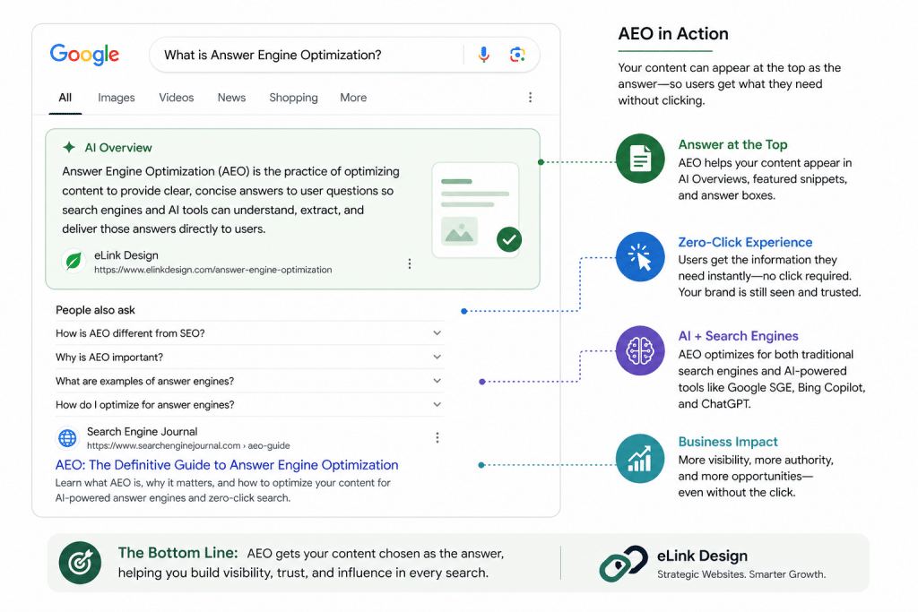Click the teal Business Impact chart icon

(x=640, y=458)
